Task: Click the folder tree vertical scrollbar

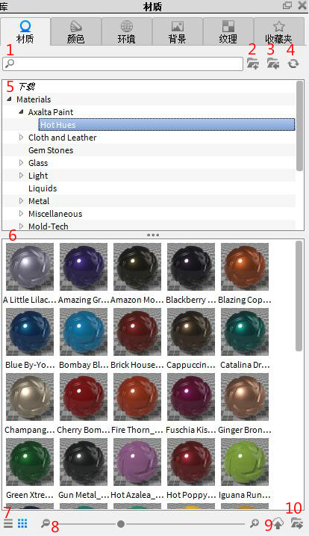Action: pyautogui.click(x=299, y=126)
